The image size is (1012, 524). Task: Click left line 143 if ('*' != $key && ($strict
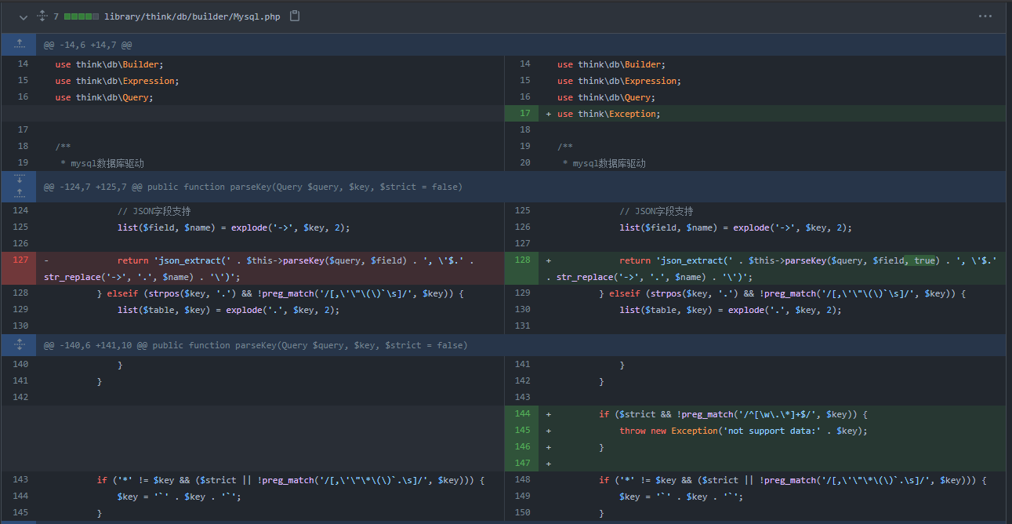(291, 480)
